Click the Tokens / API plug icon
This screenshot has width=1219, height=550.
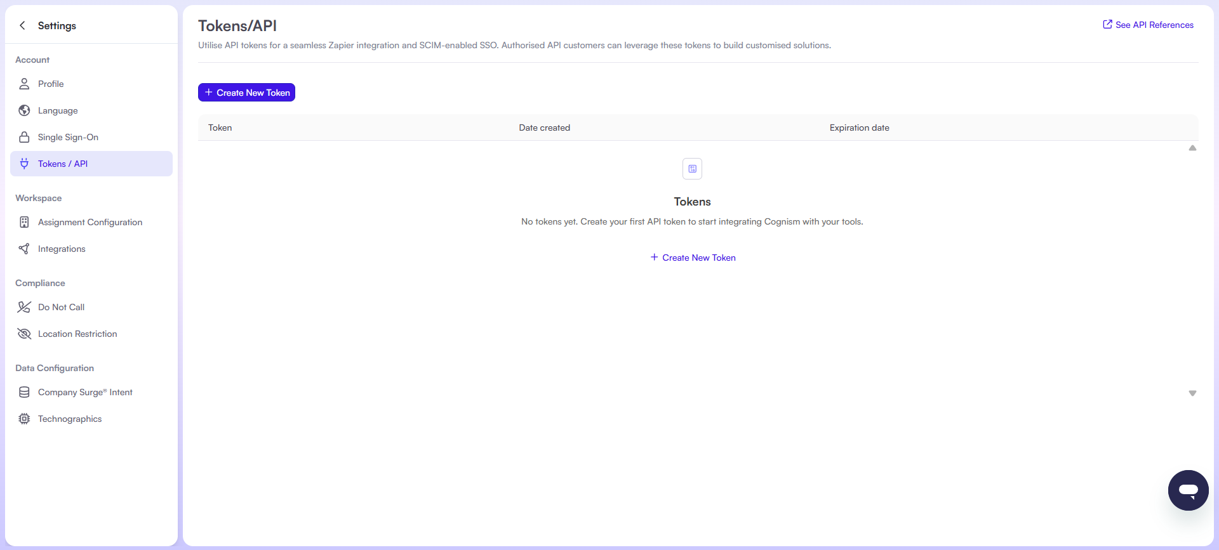[x=24, y=164]
